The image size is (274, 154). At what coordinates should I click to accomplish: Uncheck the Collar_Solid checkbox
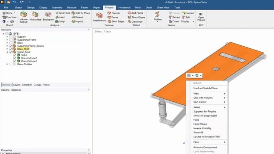pyautogui.click(x=11, y=52)
